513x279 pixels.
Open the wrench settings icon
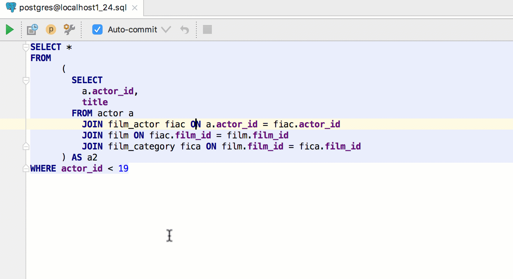[x=69, y=29]
